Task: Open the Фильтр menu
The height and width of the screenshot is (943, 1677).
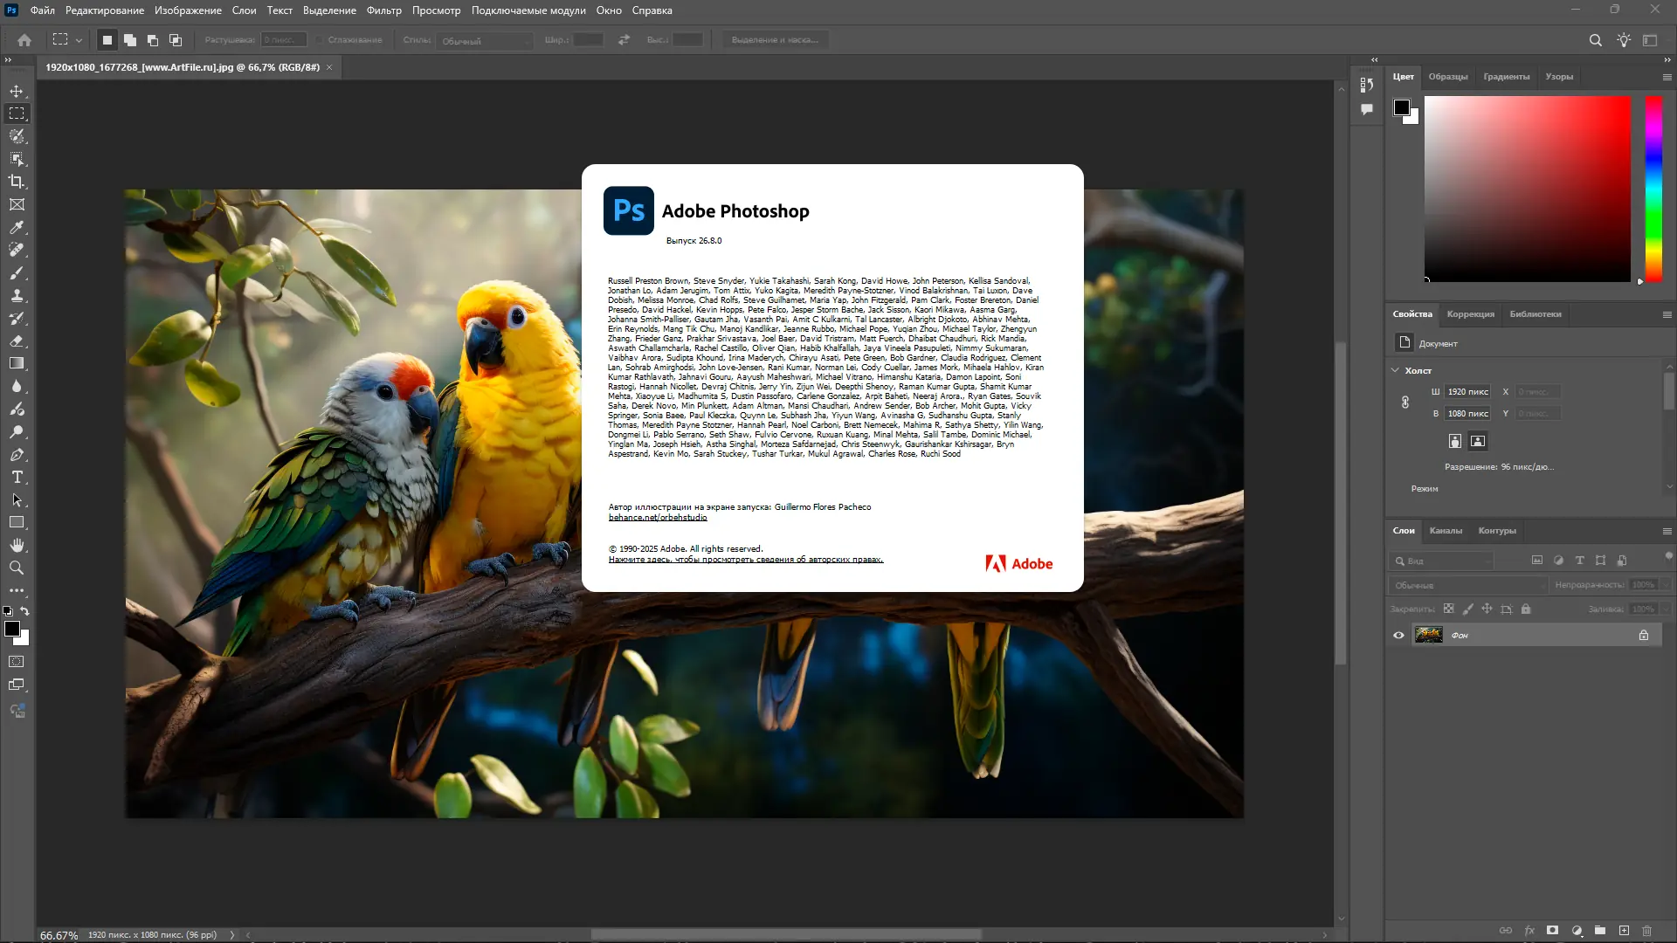Action: [383, 10]
